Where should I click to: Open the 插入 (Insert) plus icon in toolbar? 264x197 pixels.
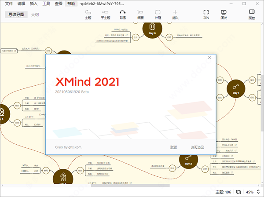(x=175, y=15)
